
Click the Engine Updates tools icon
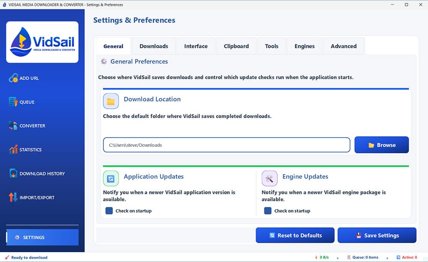(x=269, y=179)
